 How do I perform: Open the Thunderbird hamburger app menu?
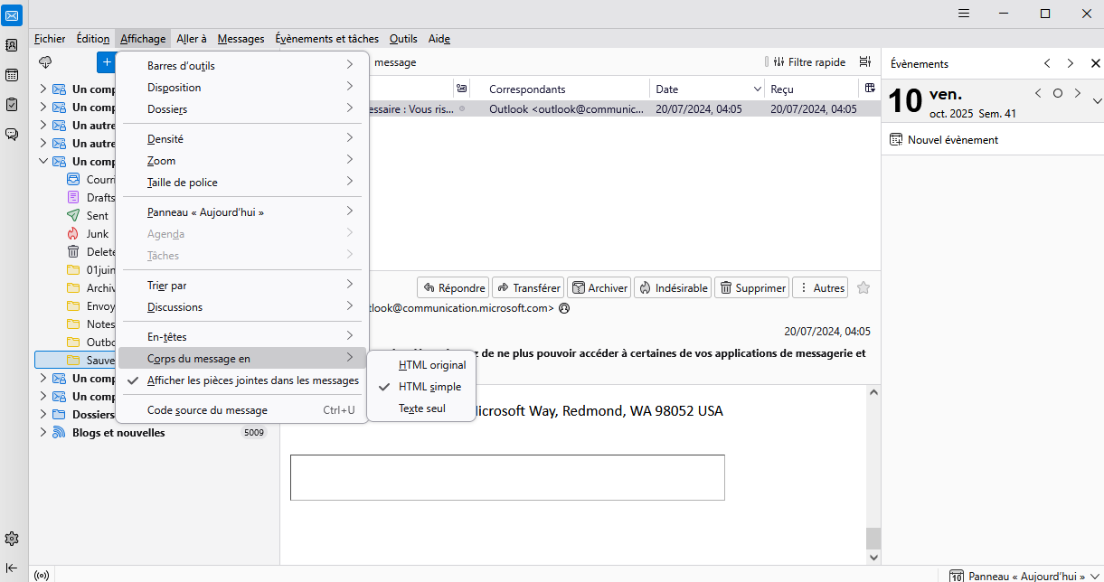[x=964, y=14]
